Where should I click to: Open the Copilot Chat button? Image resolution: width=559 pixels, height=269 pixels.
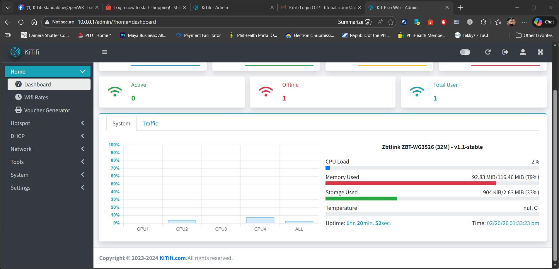tap(544, 22)
